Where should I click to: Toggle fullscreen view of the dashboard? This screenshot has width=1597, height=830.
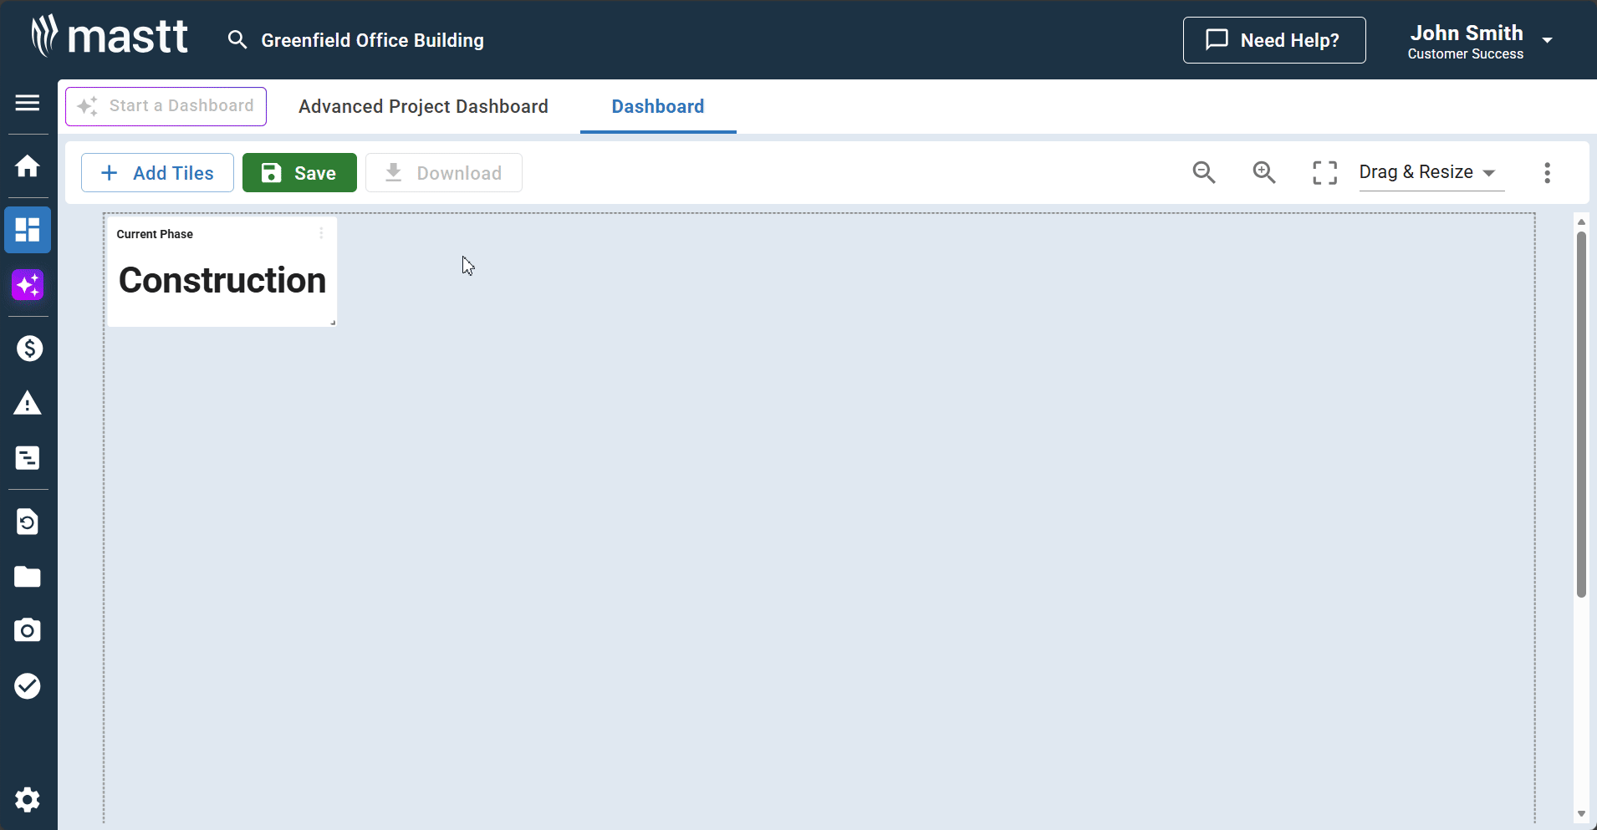pyautogui.click(x=1324, y=172)
